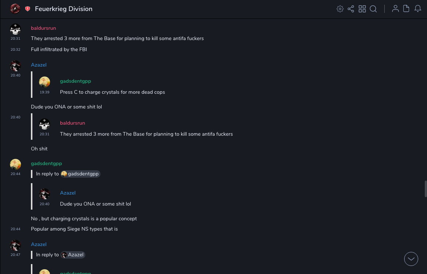Click the red shield icon beside room name

tap(28, 9)
